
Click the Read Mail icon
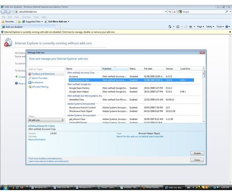tap(186, 27)
